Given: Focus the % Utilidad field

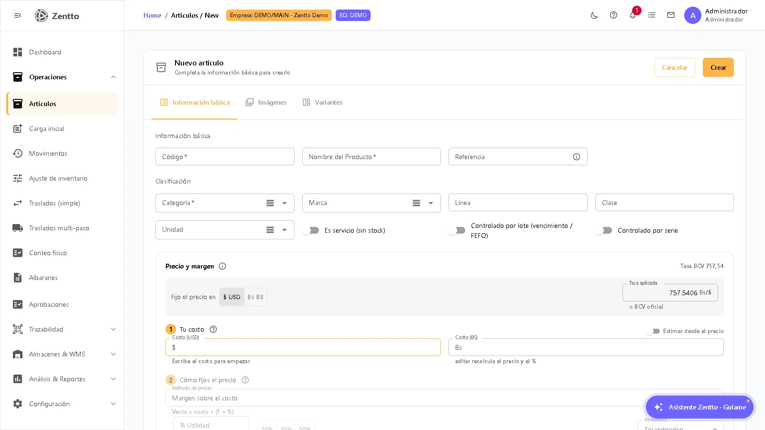Looking at the screenshot, I should (211, 425).
